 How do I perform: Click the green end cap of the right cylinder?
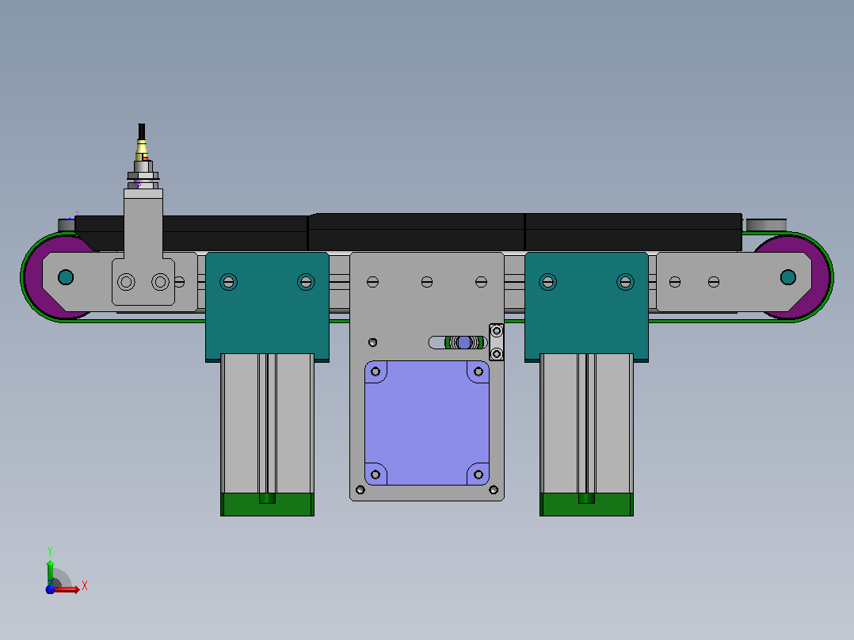586,505
